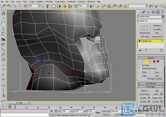Click the Use Pivot Point Center icon

[x=92, y=6]
